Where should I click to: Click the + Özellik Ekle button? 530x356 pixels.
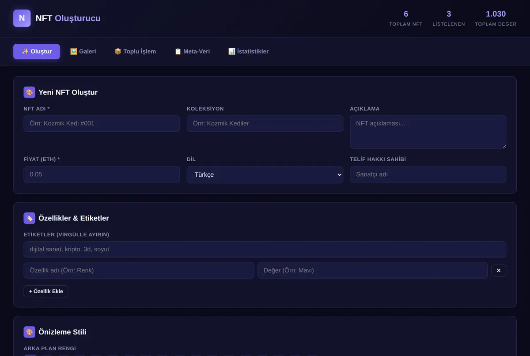coord(46,291)
